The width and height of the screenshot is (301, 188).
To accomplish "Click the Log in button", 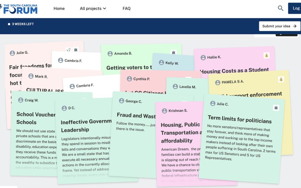I will pyautogui.click(x=295, y=8).
